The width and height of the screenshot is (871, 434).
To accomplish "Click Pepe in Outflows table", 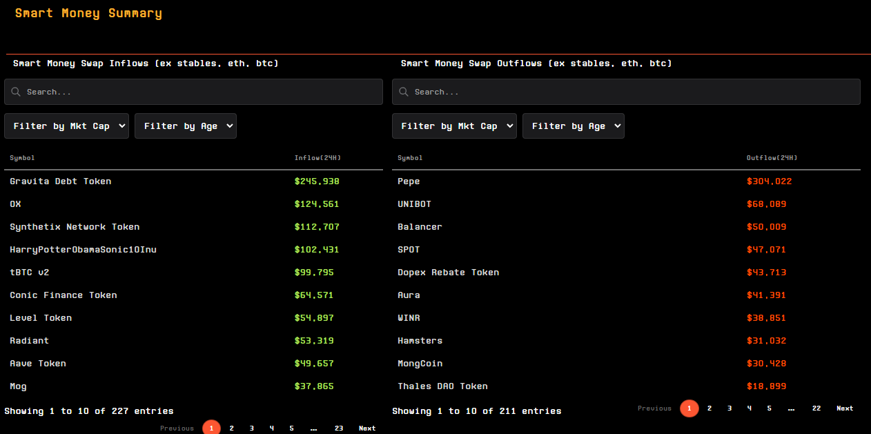I will click(x=409, y=181).
